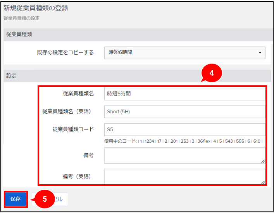This screenshot has width=274, height=213.
Task: Click the 備考（英語） text area resize handle
Action: point(263,182)
